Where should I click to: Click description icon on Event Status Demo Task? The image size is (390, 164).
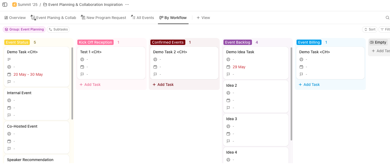click(x=9, y=59)
